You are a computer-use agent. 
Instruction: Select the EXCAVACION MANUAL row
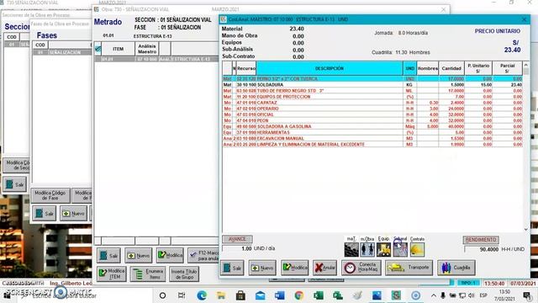click(372, 138)
